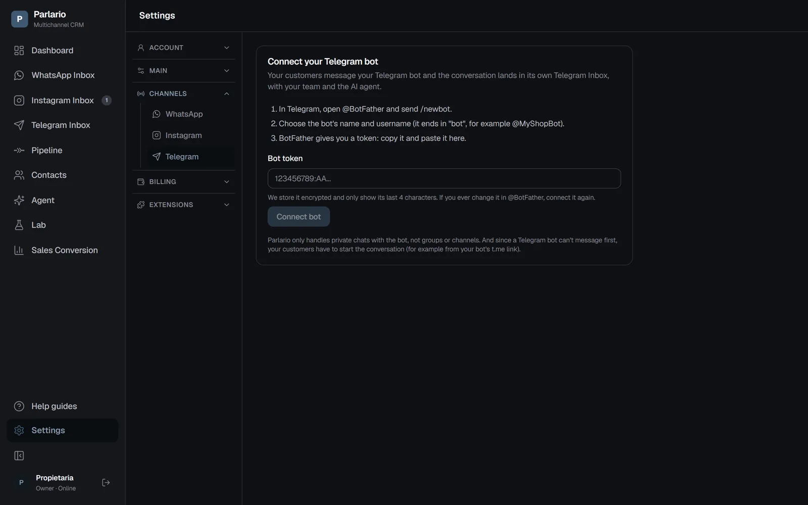Viewport: 808px width, 505px height.
Task: Click the Telegram Inbox paper-plane icon
Action: tap(19, 125)
